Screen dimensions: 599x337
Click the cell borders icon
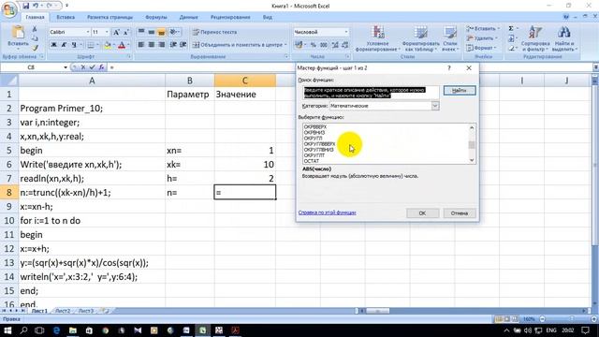91,45
